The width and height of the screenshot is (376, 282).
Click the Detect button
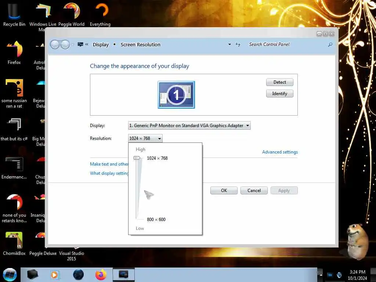pyautogui.click(x=279, y=82)
